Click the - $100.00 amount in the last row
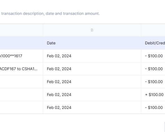Image resolution: width=165 pixels, height=137 pixels. pos(153,108)
